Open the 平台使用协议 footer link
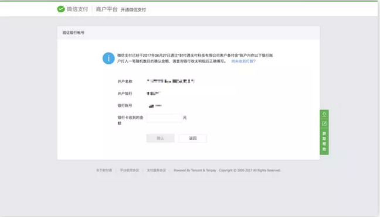This screenshot has width=380, height=217. (130, 170)
